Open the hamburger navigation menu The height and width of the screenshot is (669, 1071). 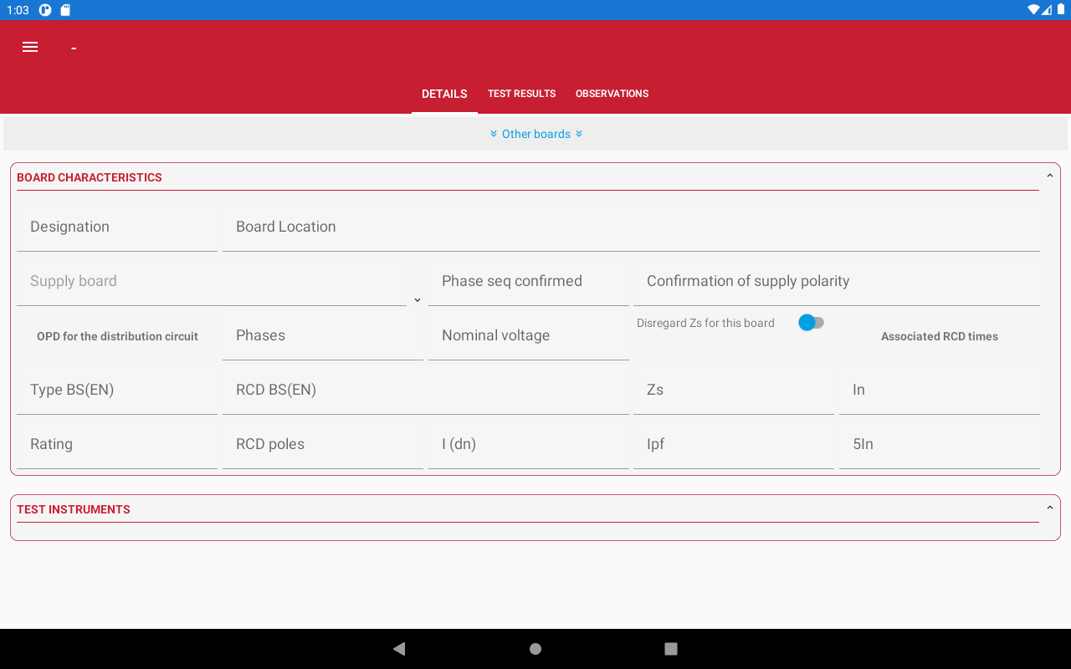click(30, 48)
